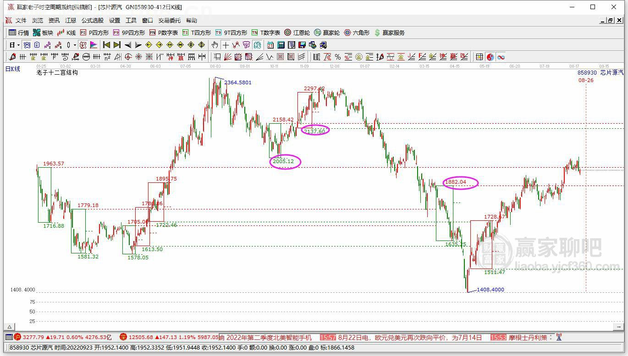Open the calculator tool icon
This screenshot has height=356, width=628.
(281, 45)
